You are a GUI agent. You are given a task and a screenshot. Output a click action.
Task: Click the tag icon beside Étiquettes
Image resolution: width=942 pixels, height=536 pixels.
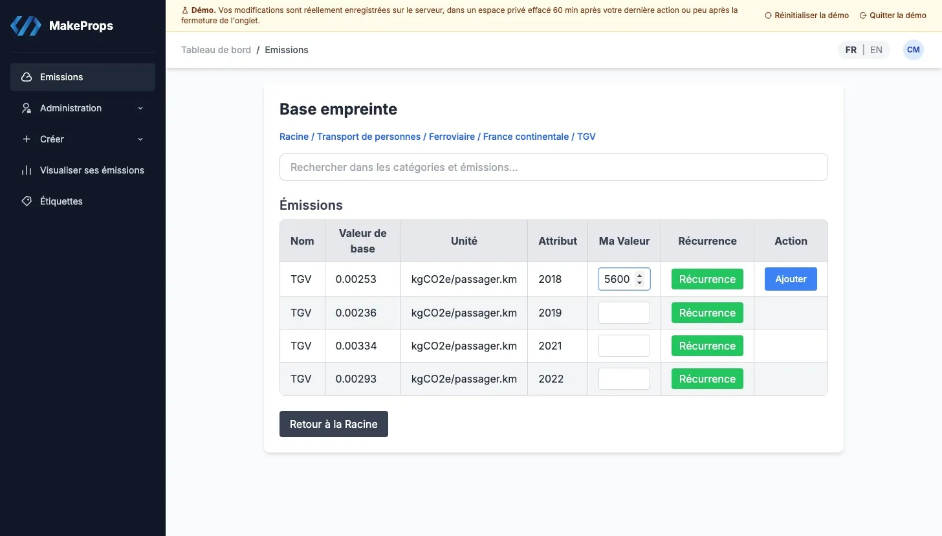[27, 201]
